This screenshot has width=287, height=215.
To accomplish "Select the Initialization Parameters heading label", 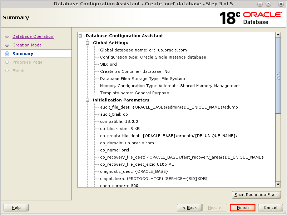I will (x=121, y=100).
